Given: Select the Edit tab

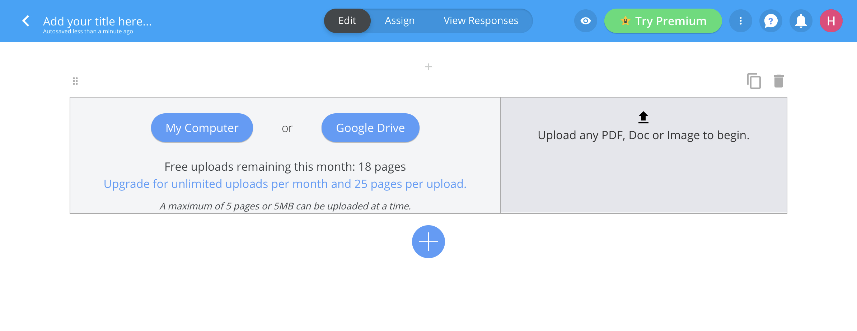Looking at the screenshot, I should [x=347, y=20].
